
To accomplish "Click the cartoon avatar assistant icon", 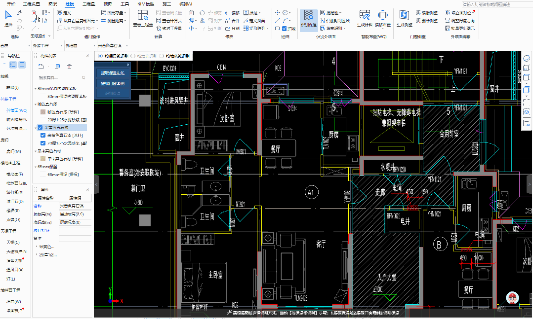I will pos(513,299).
